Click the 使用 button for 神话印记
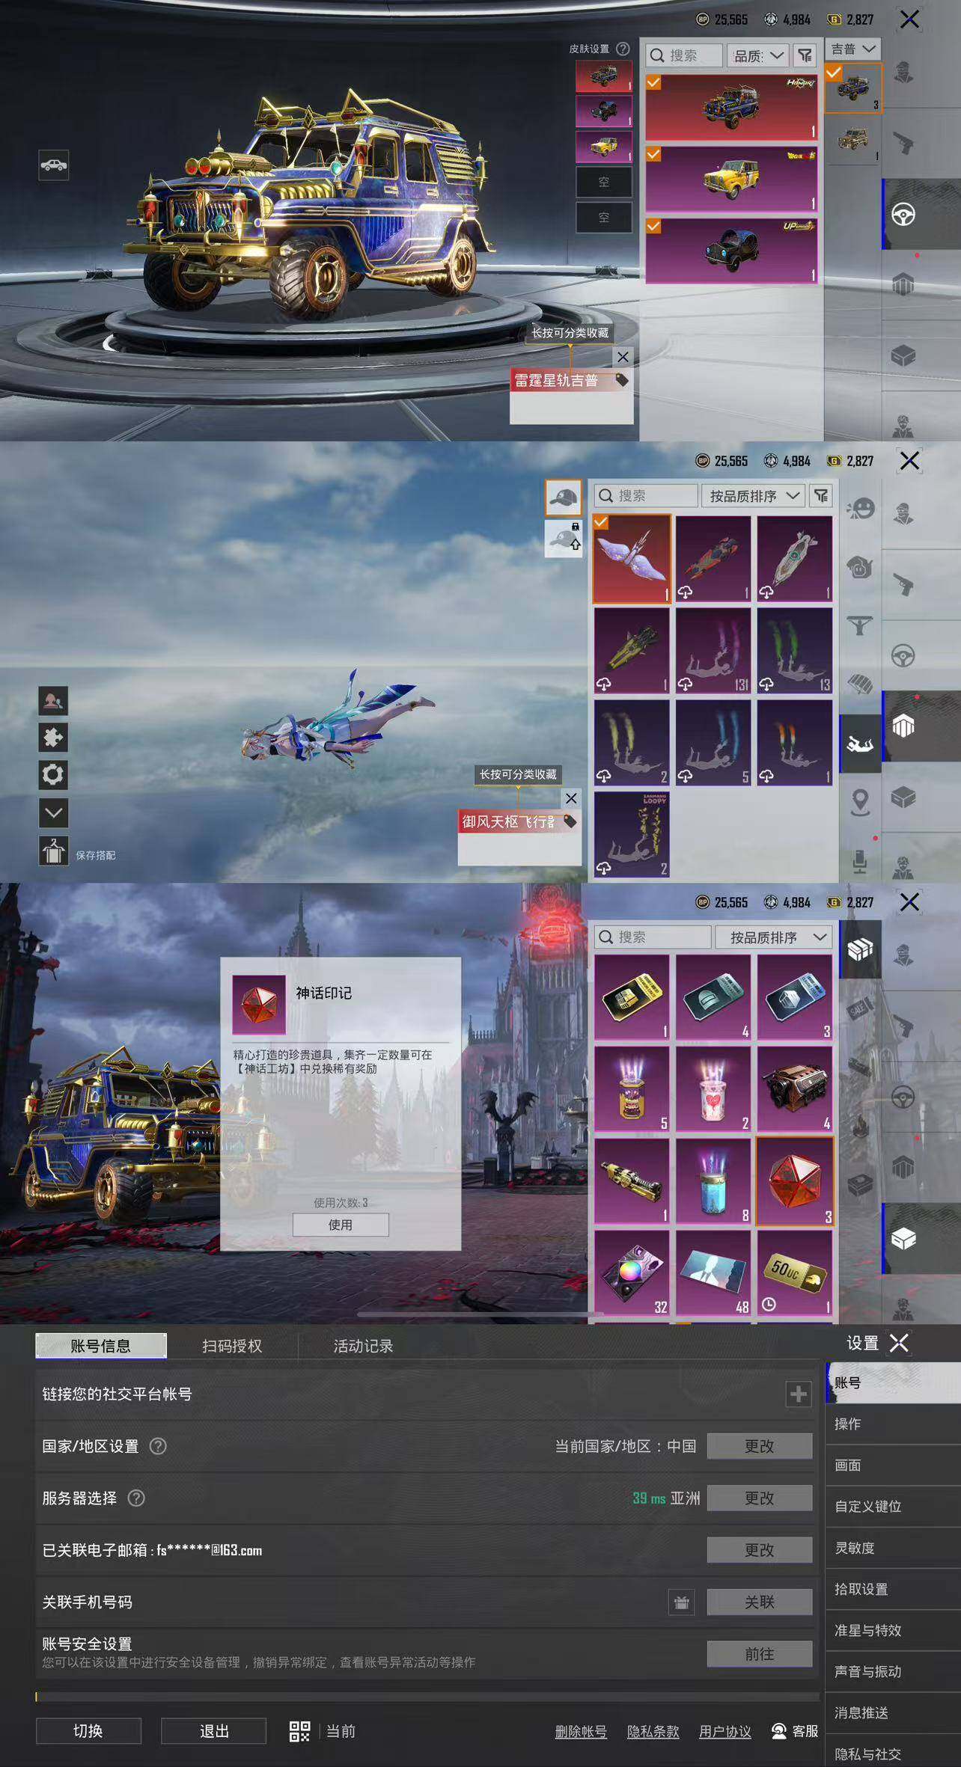 pos(341,1225)
